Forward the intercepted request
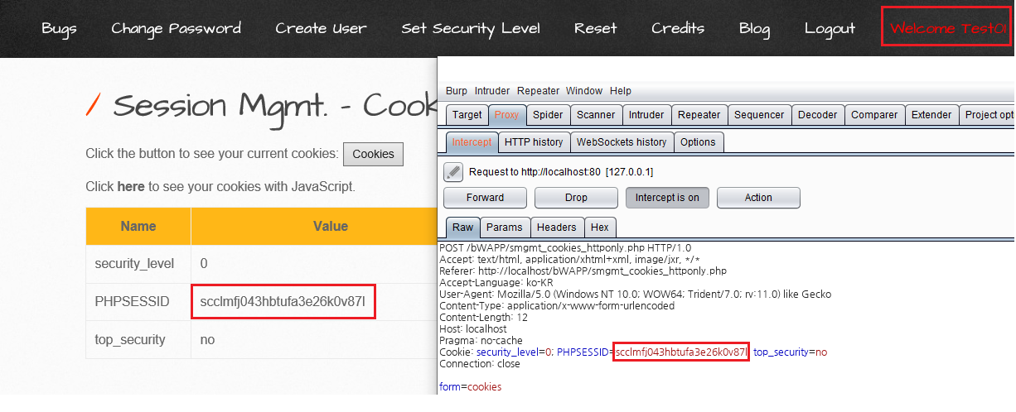Viewport: 1016px width, 412px height. point(485,198)
